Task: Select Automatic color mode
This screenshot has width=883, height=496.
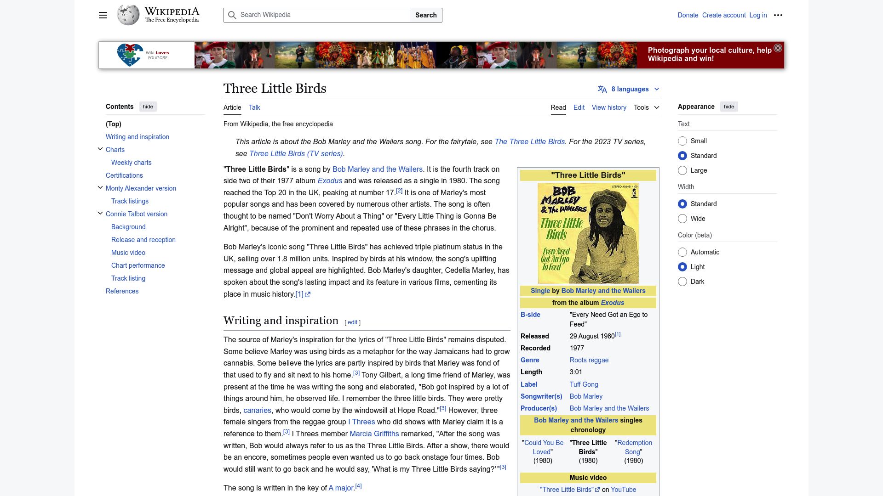Action: [682, 252]
